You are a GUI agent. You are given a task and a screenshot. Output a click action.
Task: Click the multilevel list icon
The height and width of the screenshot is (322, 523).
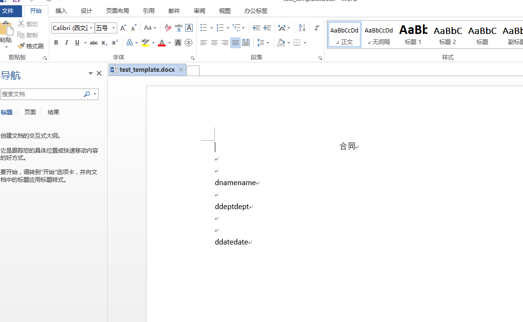tap(236, 28)
